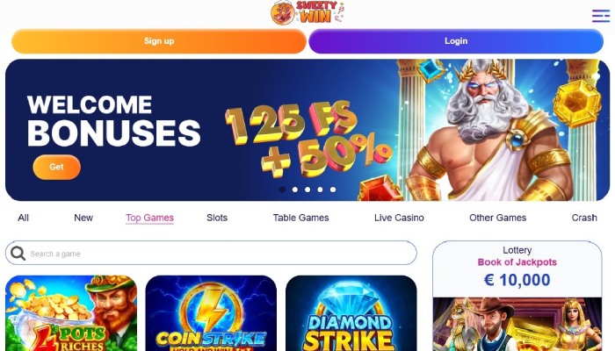Click the Sign up button
The image size is (615, 351).
159,41
